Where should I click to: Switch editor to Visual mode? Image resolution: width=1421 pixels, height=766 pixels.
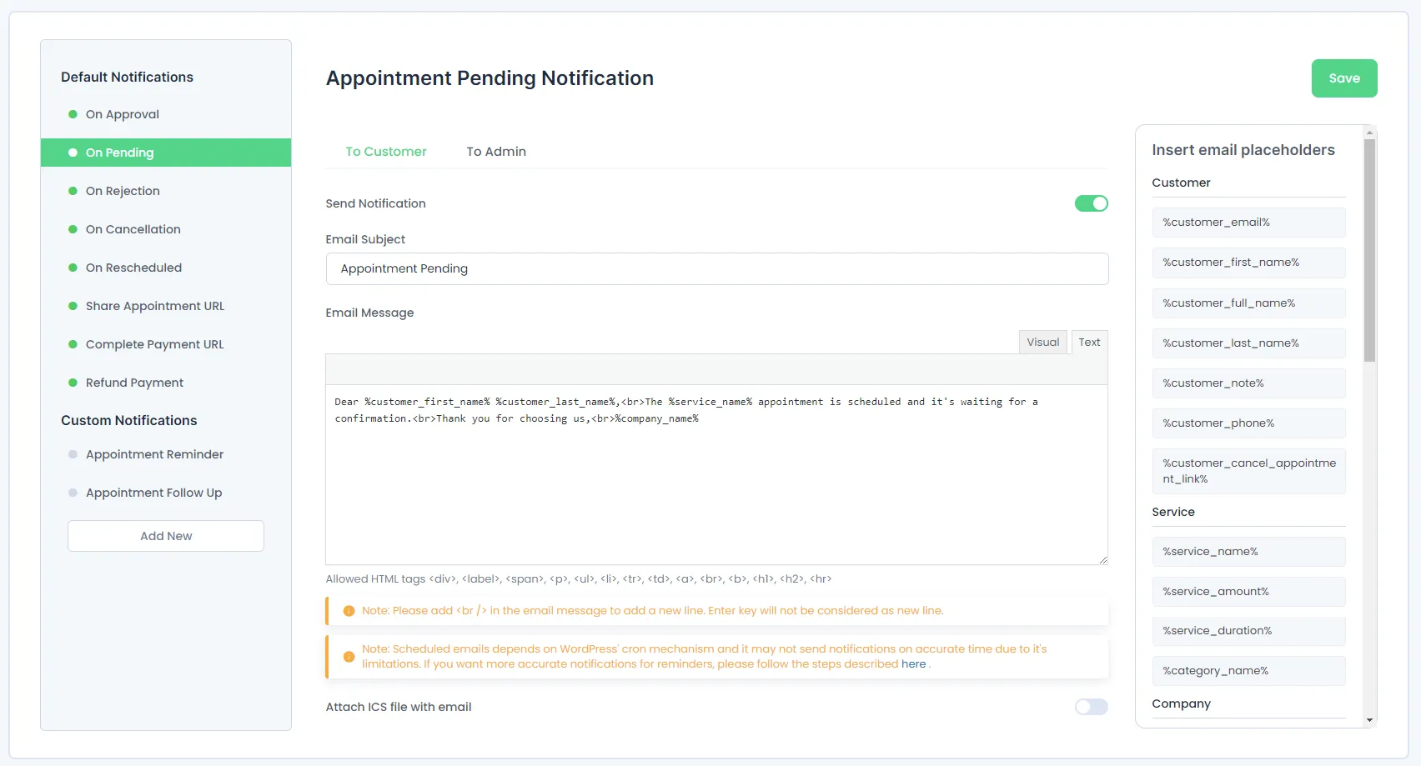point(1042,343)
